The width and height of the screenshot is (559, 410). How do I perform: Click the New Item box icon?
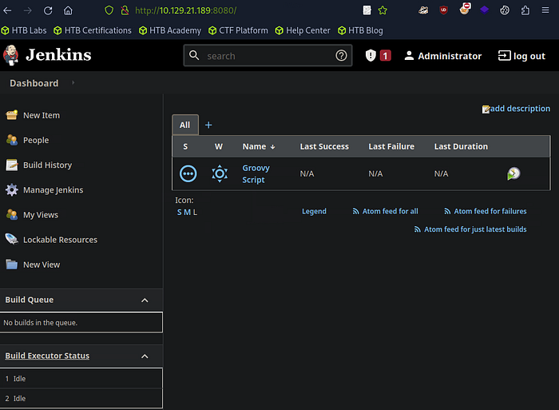point(12,115)
